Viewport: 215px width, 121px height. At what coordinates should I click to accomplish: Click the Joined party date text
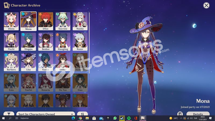[x=195, y=107]
